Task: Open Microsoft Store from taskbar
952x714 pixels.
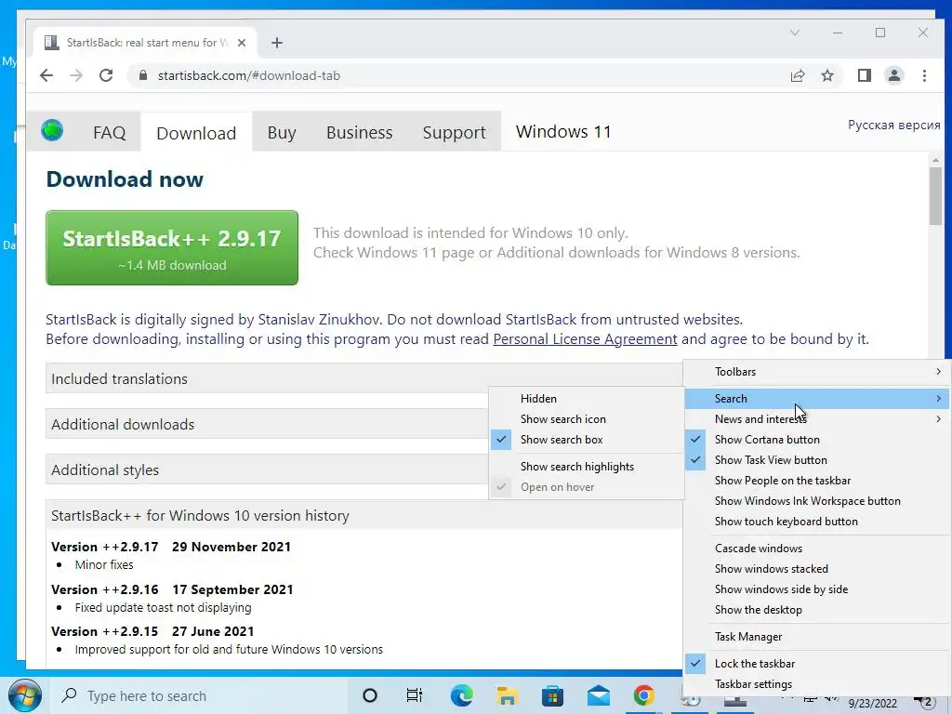Action: pyautogui.click(x=552, y=695)
